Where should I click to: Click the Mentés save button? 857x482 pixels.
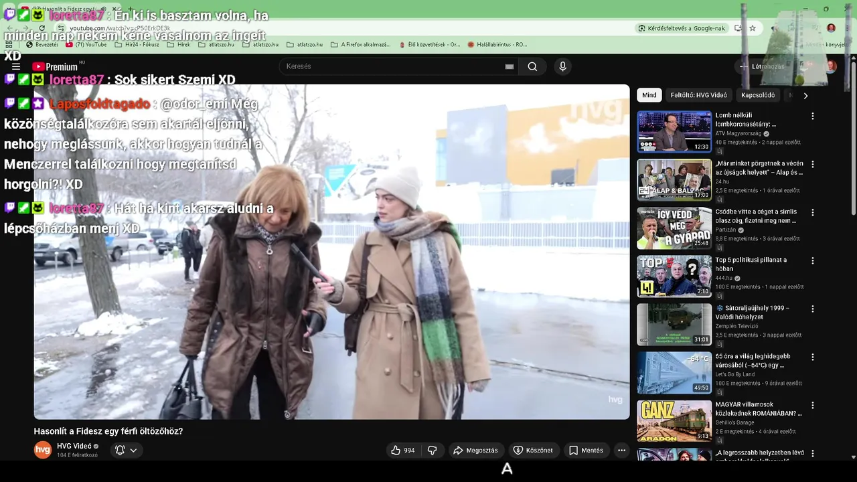586,451
